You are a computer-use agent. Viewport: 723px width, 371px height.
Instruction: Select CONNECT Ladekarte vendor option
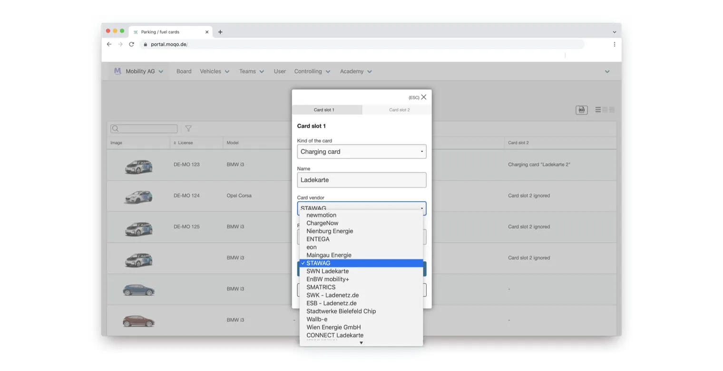[x=361, y=335]
